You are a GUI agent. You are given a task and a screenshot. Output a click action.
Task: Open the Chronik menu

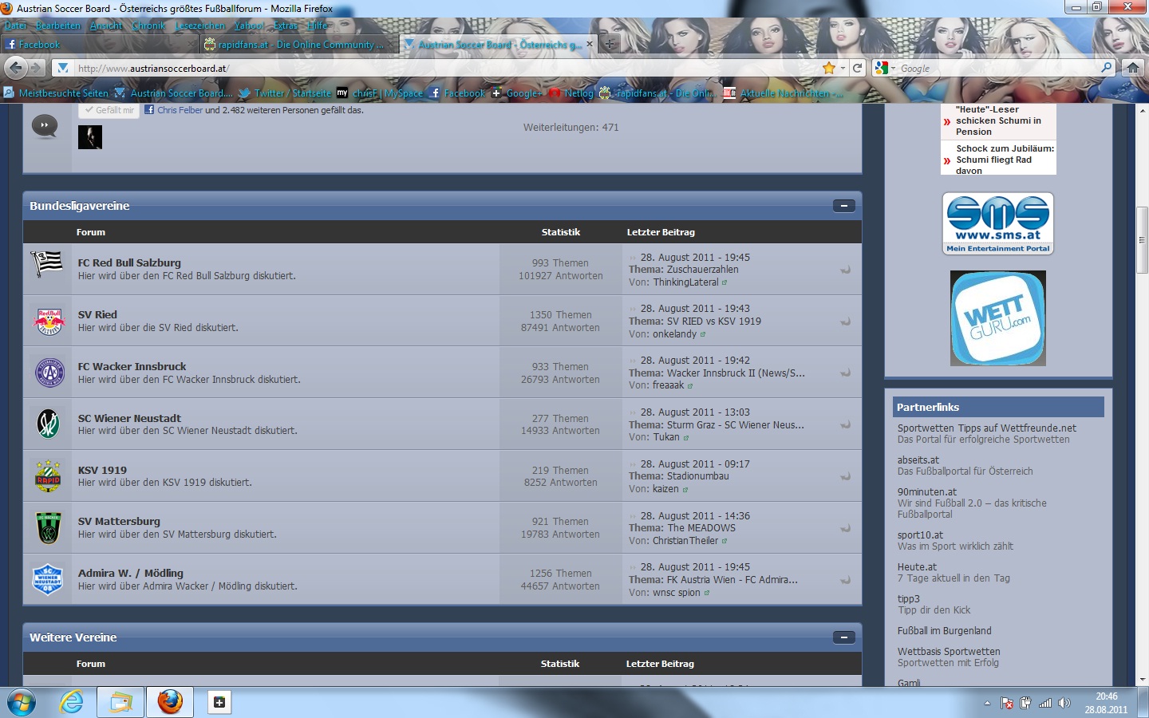point(149,26)
